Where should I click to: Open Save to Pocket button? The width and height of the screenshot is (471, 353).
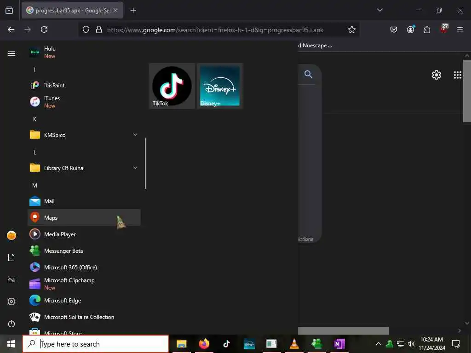pyautogui.click(x=394, y=29)
